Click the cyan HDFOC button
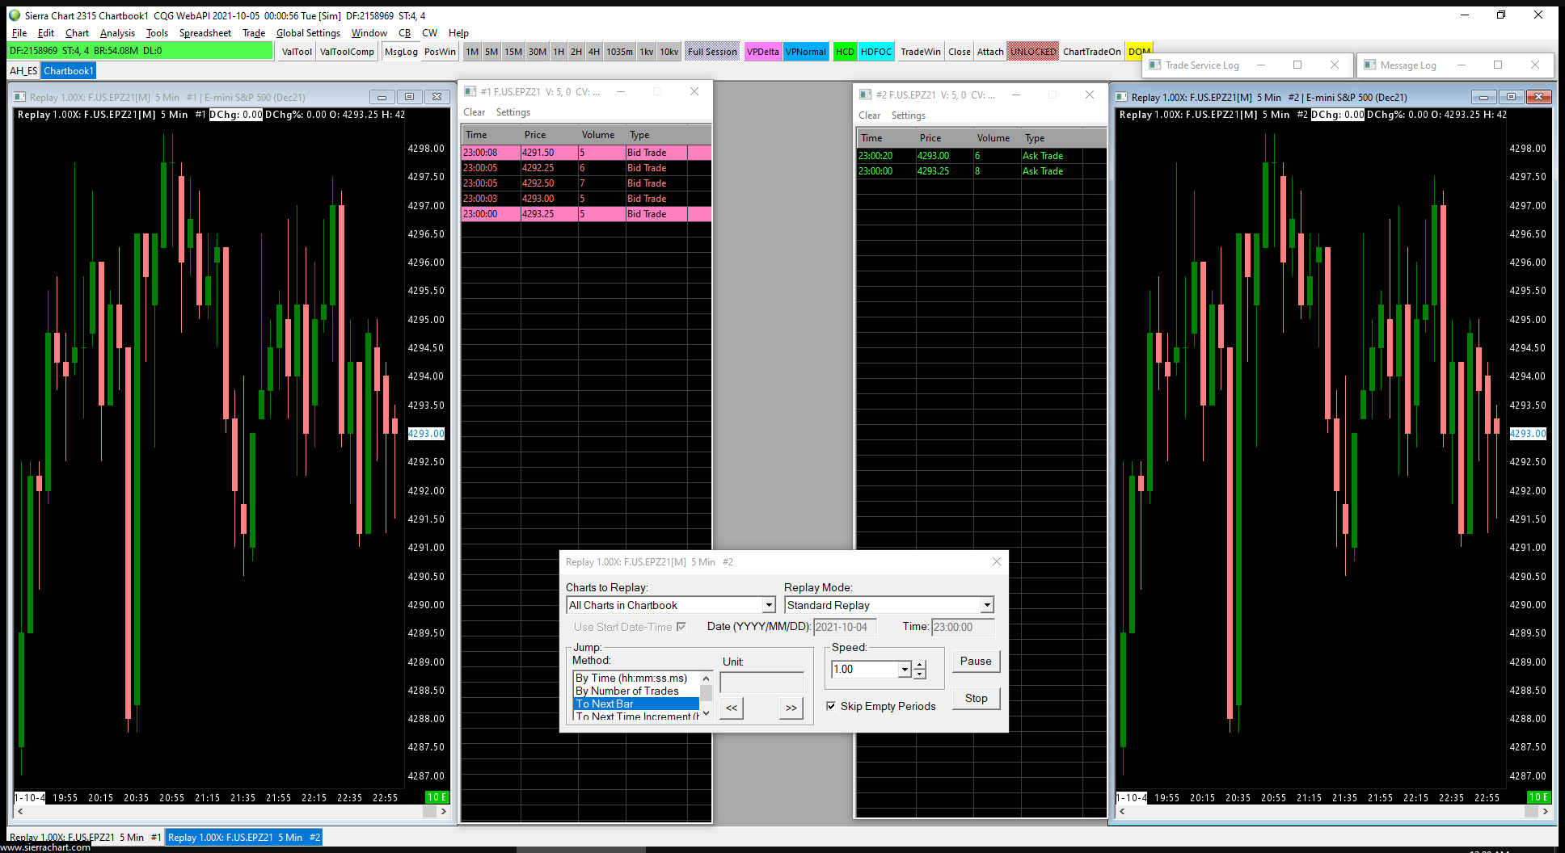Viewport: 1565px width, 853px height. point(876,52)
